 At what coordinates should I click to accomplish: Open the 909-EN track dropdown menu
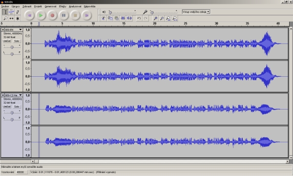[20, 29]
